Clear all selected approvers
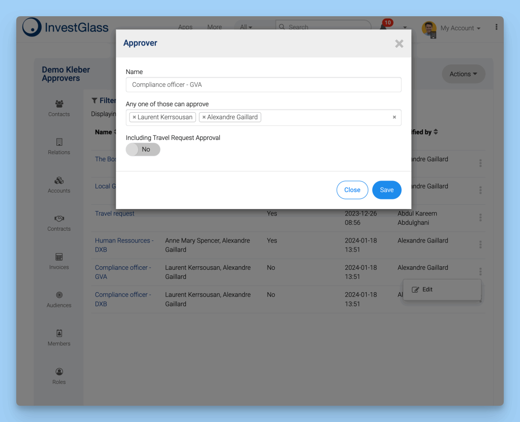The image size is (520, 422). pyautogui.click(x=394, y=117)
